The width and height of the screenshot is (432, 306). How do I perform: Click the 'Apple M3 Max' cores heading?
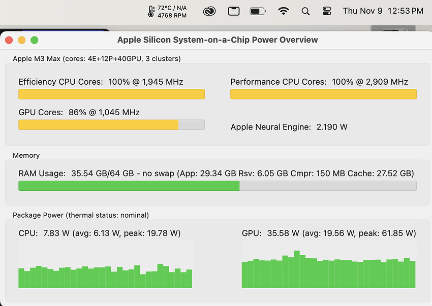pyautogui.click(x=97, y=59)
